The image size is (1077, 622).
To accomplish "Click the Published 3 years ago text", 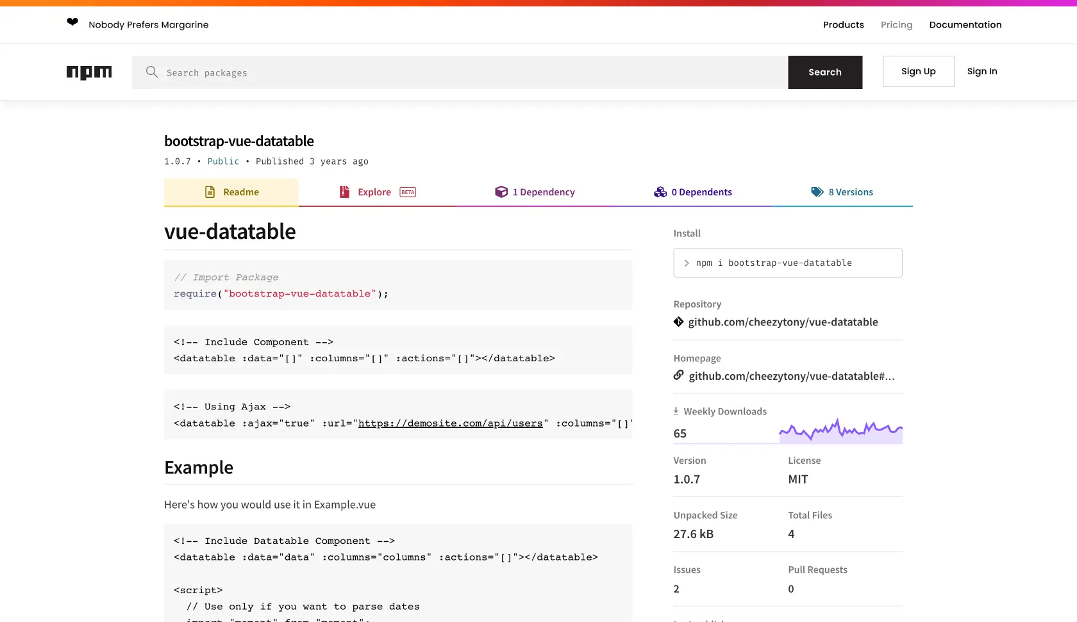I will [312, 161].
